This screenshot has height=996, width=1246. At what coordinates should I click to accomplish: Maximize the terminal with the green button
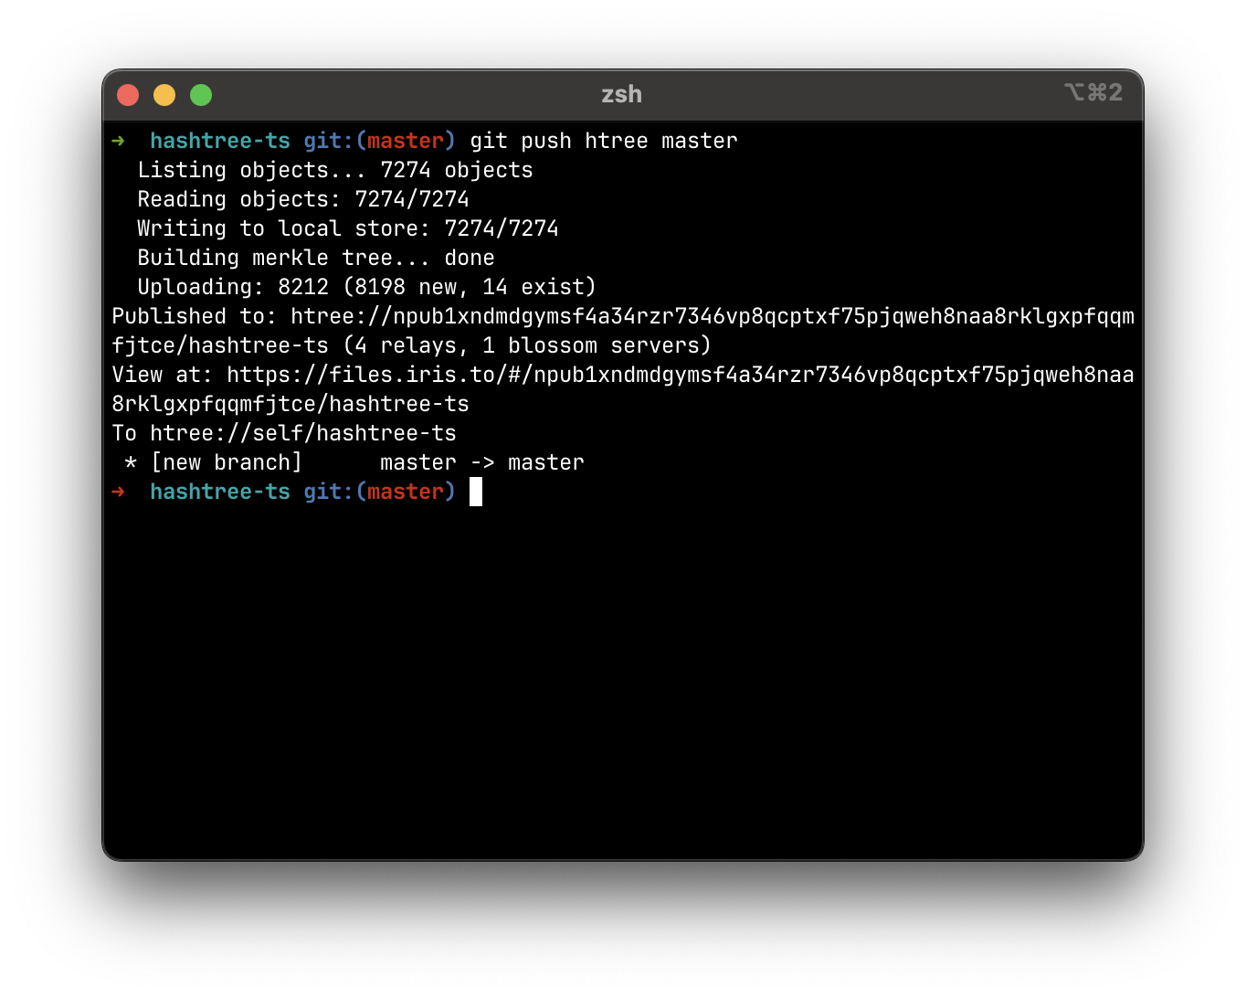[x=201, y=95]
